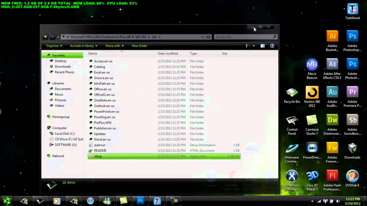
Task: Select the Word.en-us folder
Action: (x=164, y=139)
